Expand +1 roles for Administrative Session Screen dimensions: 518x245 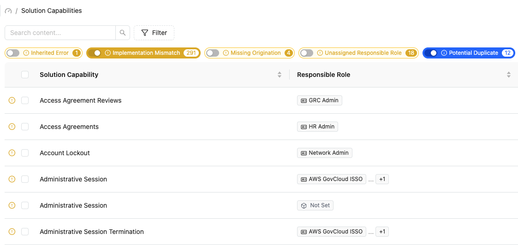click(382, 179)
